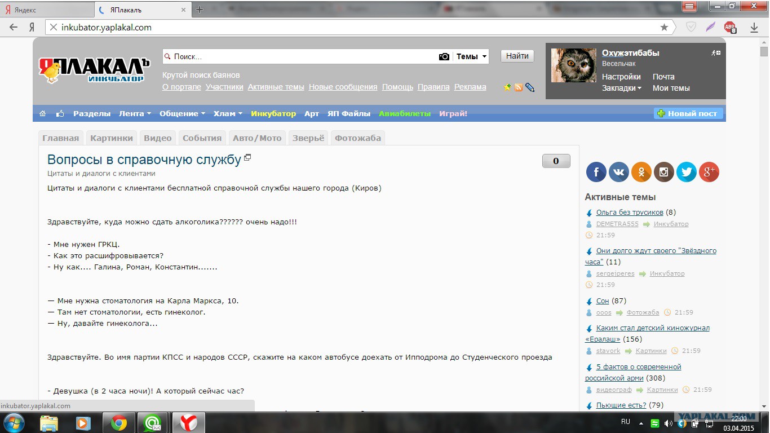Open Инкубатор in the navbar
The height and width of the screenshot is (433, 770).
coord(273,113)
